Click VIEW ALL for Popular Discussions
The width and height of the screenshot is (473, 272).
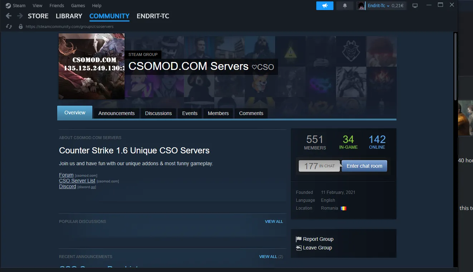click(274, 221)
